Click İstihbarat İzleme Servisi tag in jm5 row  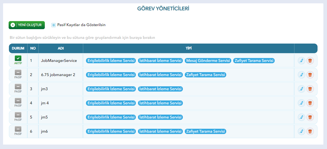(x=160, y=117)
